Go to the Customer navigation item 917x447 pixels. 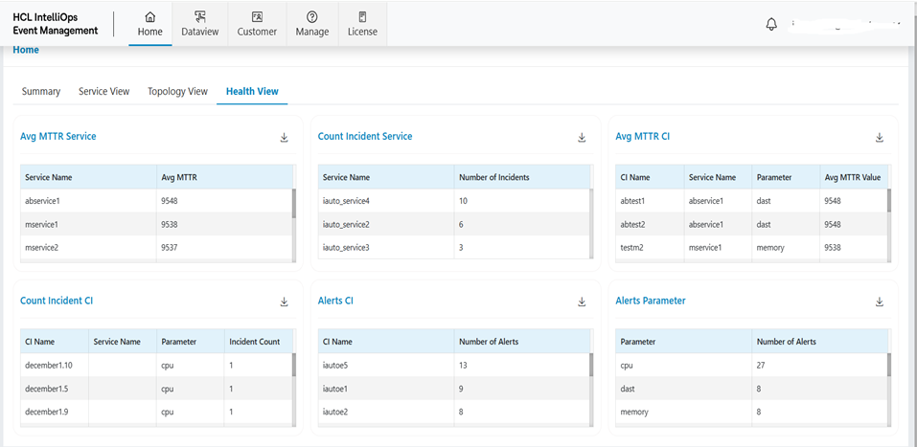tap(257, 24)
